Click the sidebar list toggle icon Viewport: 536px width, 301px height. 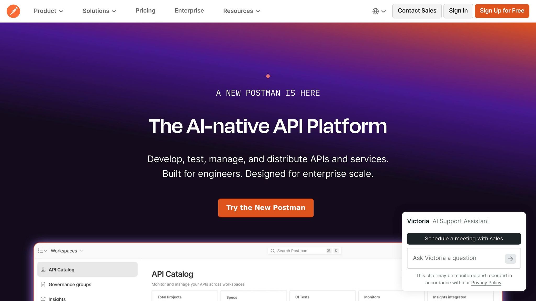(x=40, y=251)
